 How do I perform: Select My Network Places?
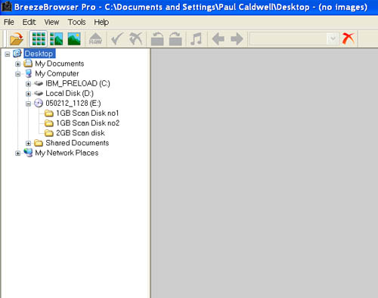click(x=67, y=153)
